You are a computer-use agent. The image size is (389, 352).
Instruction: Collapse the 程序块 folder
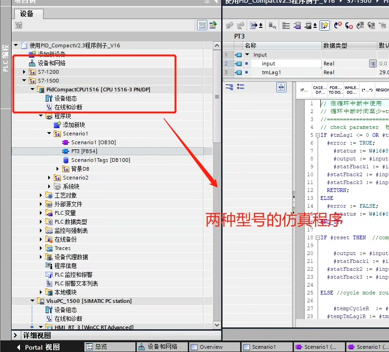click(41, 115)
